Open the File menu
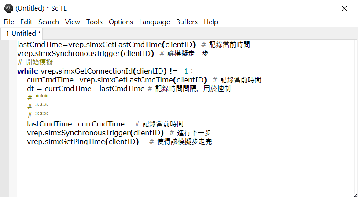The image size is (358, 197). pyautogui.click(x=9, y=22)
